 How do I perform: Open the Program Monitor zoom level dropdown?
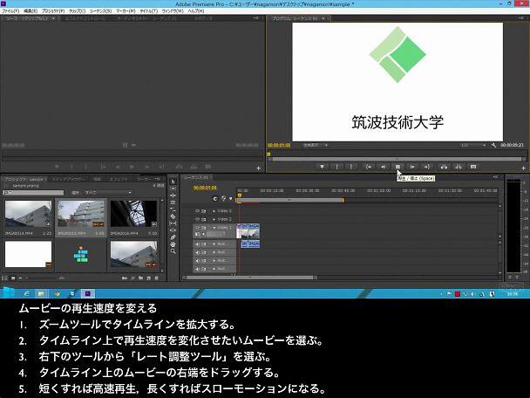(316, 145)
